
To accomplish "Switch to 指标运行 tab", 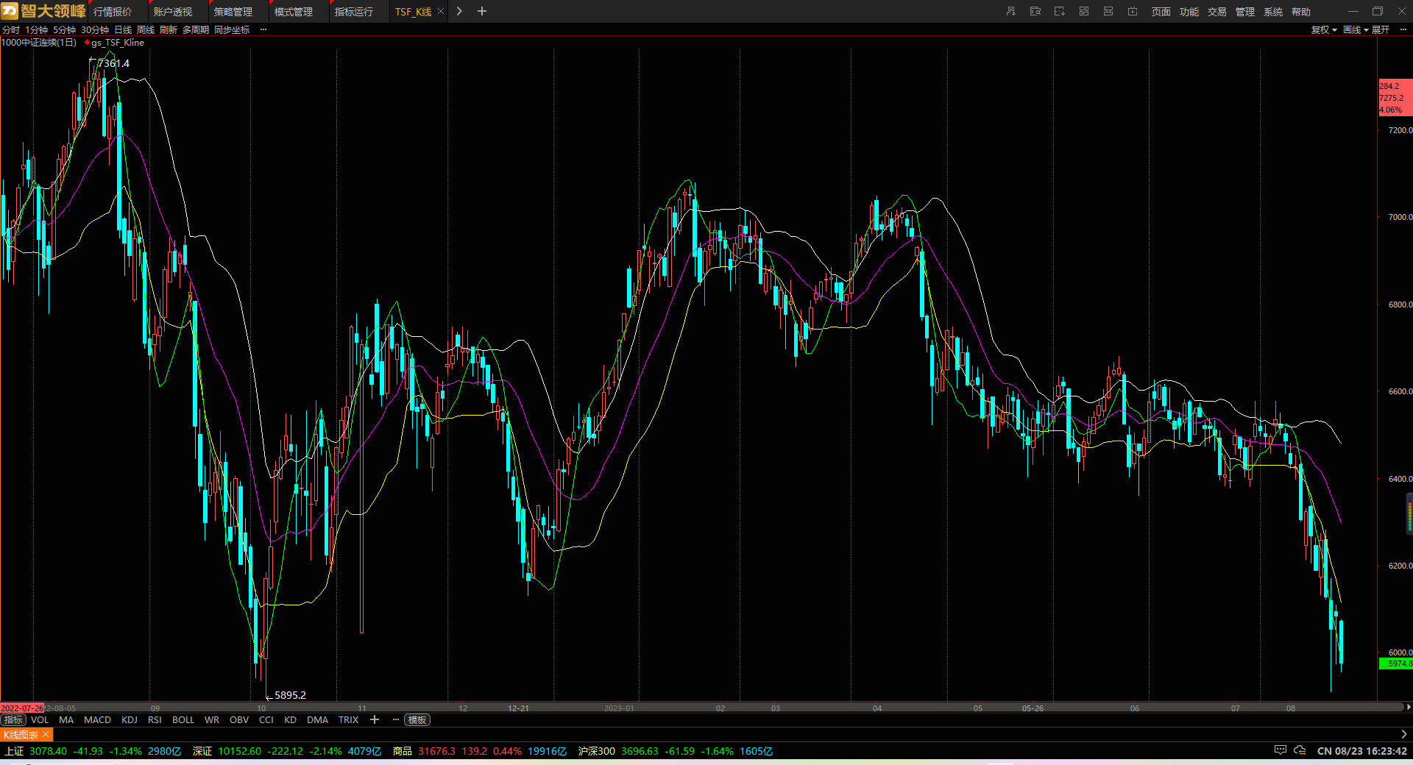I will [x=354, y=12].
